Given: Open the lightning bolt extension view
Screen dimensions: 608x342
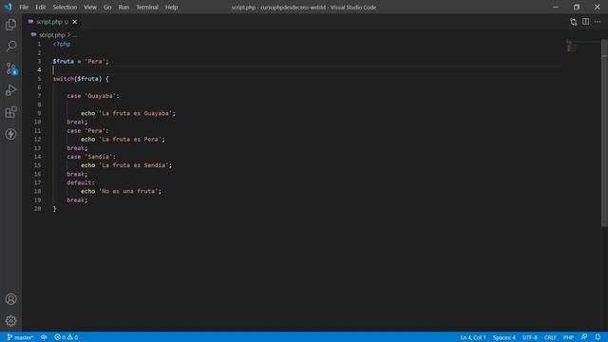Looking at the screenshot, I should pos(10,134).
